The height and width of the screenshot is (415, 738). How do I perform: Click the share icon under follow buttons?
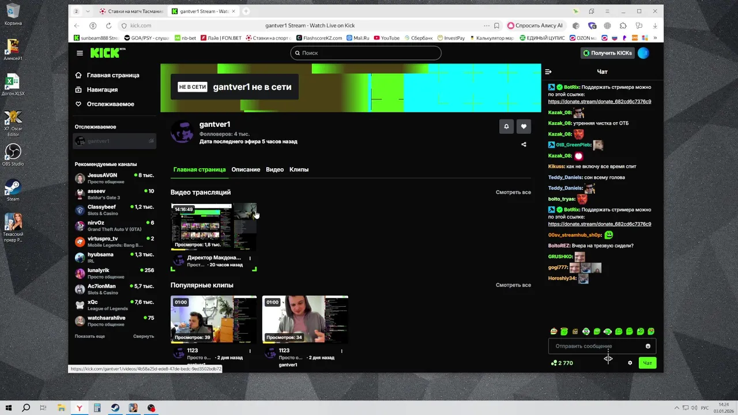coord(524,145)
